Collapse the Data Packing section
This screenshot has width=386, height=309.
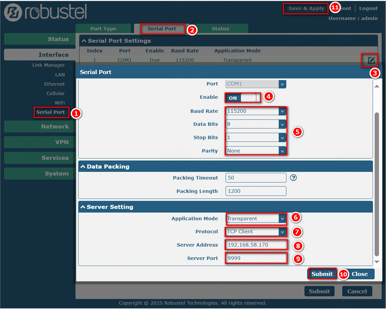pyautogui.click(x=83, y=167)
